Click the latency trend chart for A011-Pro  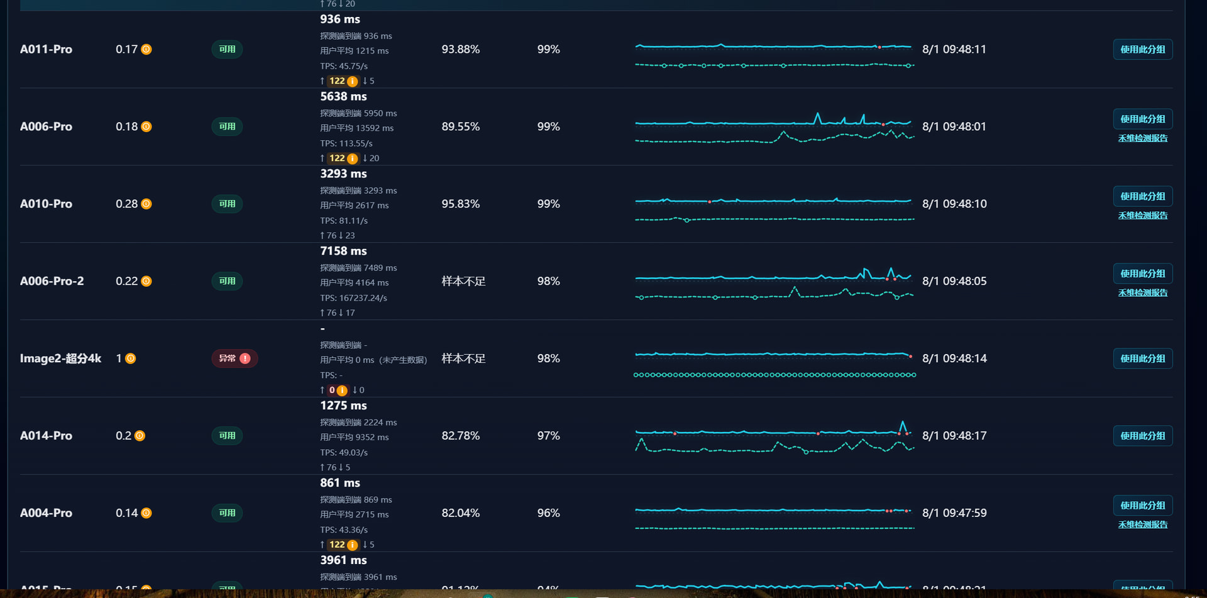click(x=774, y=55)
